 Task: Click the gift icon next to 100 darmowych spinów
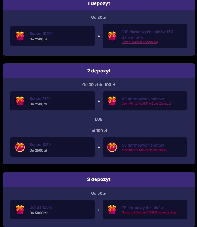point(112,36)
